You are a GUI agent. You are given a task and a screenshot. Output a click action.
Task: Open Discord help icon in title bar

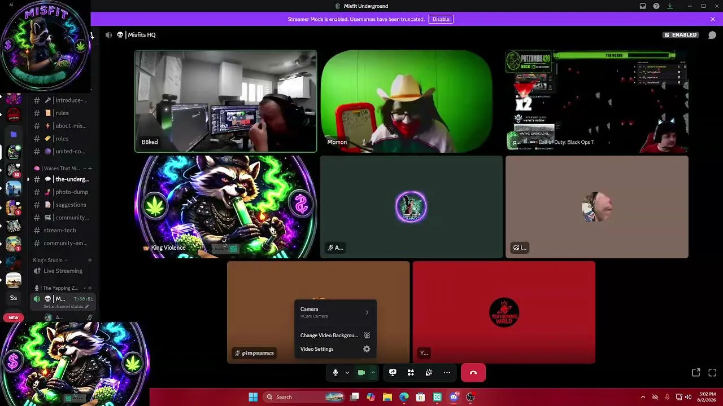point(656,6)
